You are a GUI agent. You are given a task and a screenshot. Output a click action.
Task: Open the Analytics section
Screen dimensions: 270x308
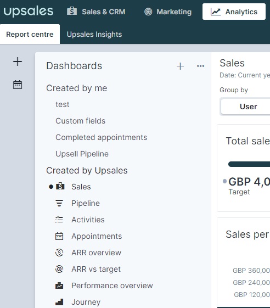[234, 12]
